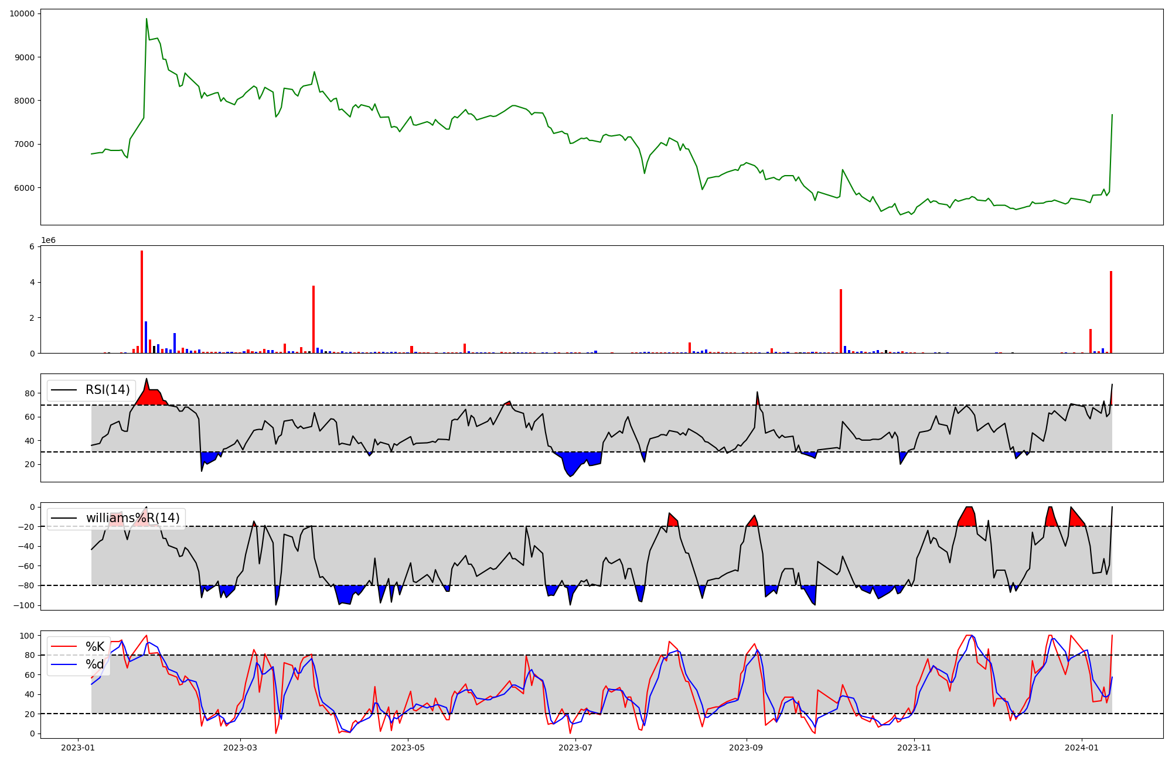Image resolution: width=1172 pixels, height=761 pixels.
Task: Click the 6000 price axis tick label
Action: (x=24, y=188)
